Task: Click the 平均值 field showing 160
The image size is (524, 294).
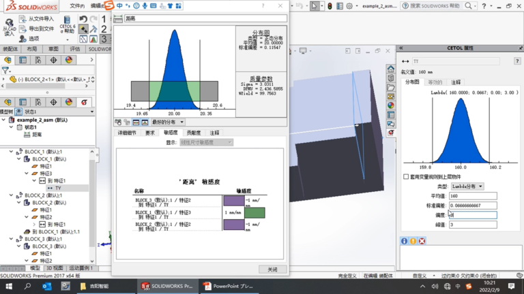Action: [473, 196]
